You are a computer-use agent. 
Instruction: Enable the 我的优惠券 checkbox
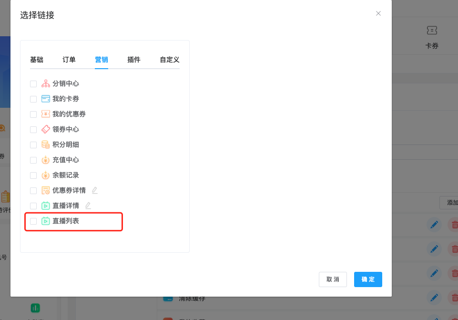(x=33, y=114)
